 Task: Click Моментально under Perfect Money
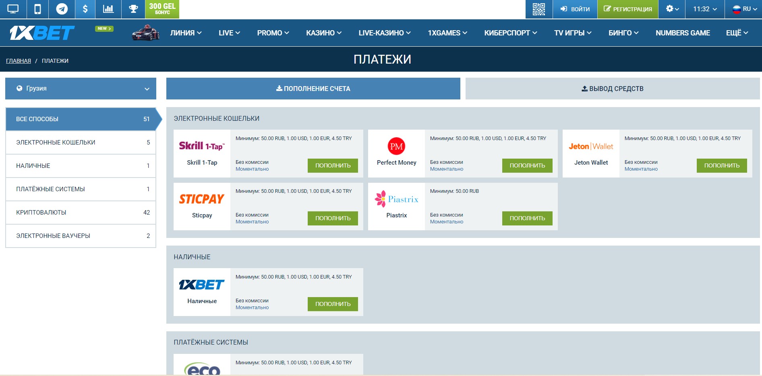(447, 169)
